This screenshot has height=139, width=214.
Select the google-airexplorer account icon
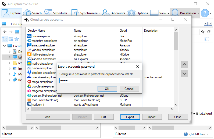29,86
